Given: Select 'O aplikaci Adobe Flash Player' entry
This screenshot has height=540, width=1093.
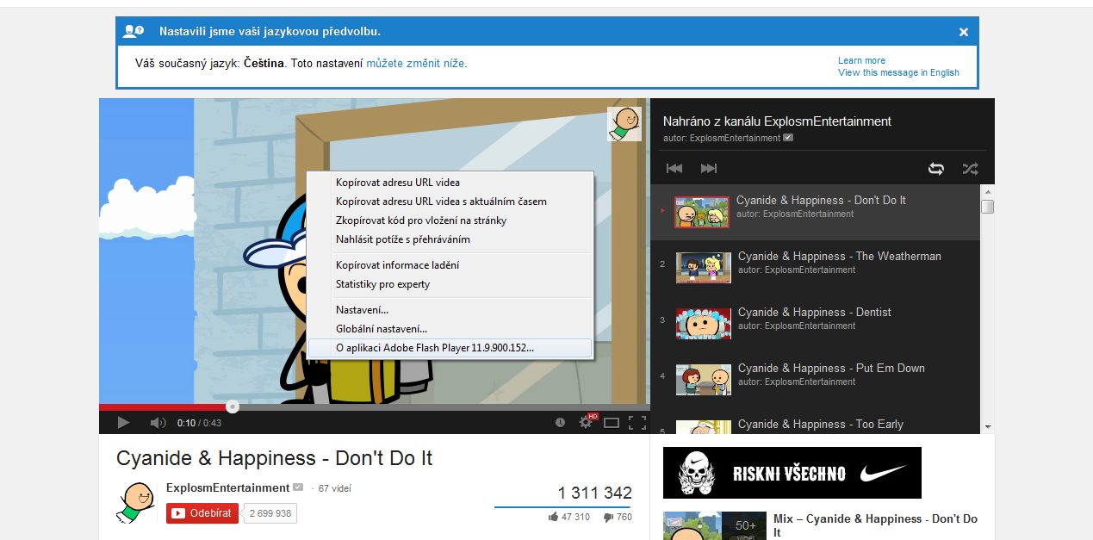Looking at the screenshot, I should coord(450,348).
